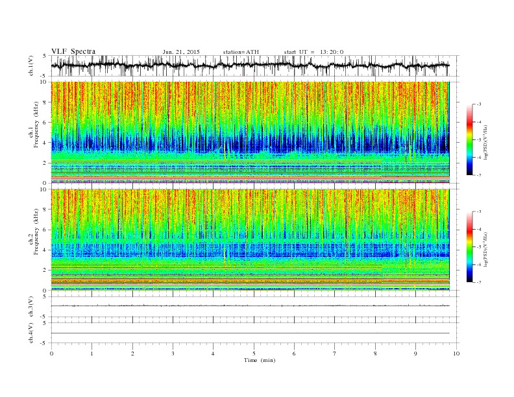Click Time axis tick label '7'
This screenshot has height=397, width=514.
tap(335, 354)
